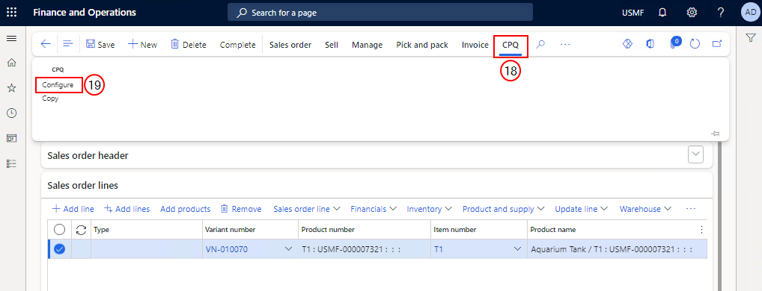Open the action pane options lines icon

[68, 44]
